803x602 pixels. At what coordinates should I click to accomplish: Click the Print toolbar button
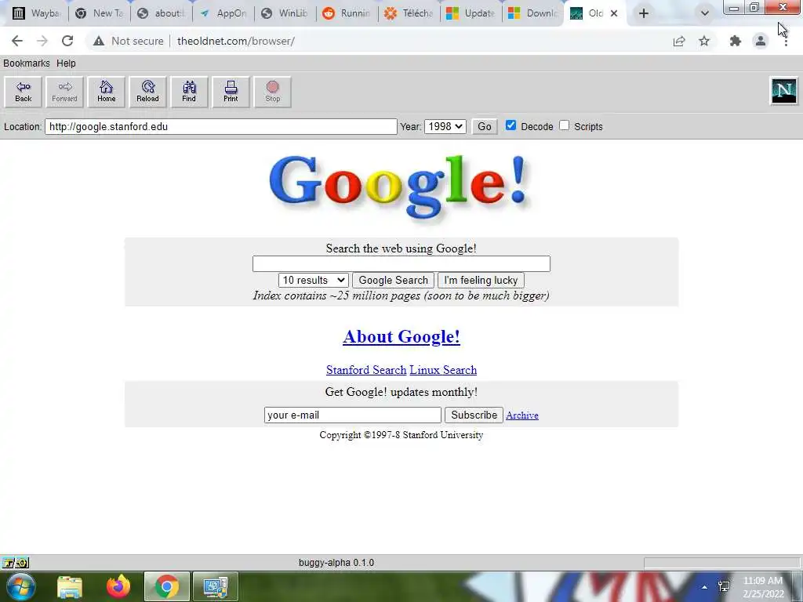coord(231,92)
